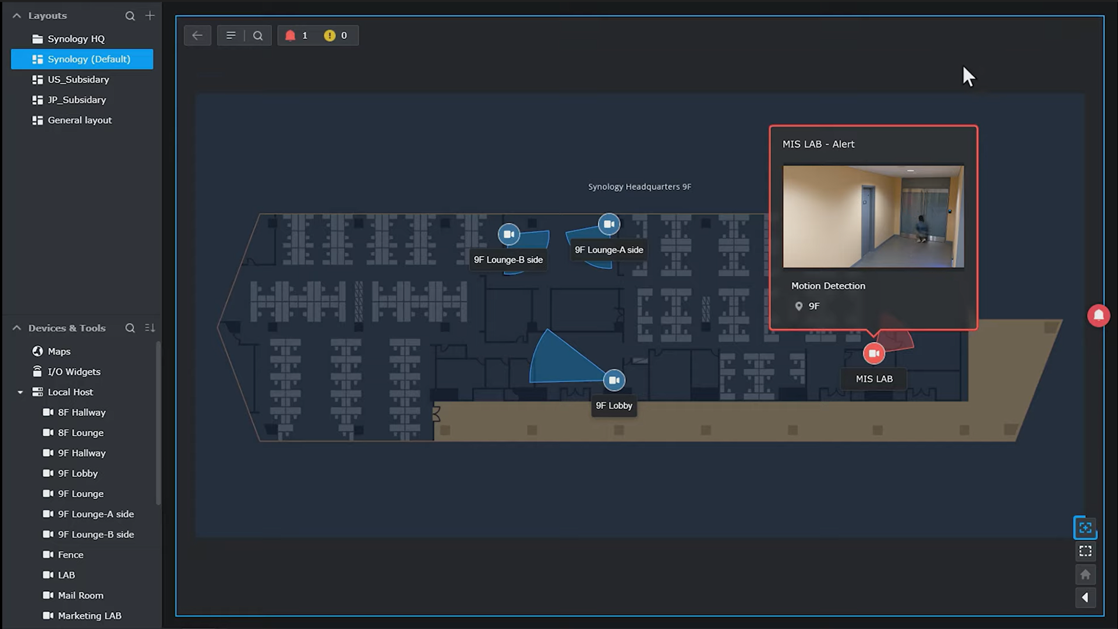Open the list view icon in toolbar
The width and height of the screenshot is (1118, 629).
pos(231,36)
